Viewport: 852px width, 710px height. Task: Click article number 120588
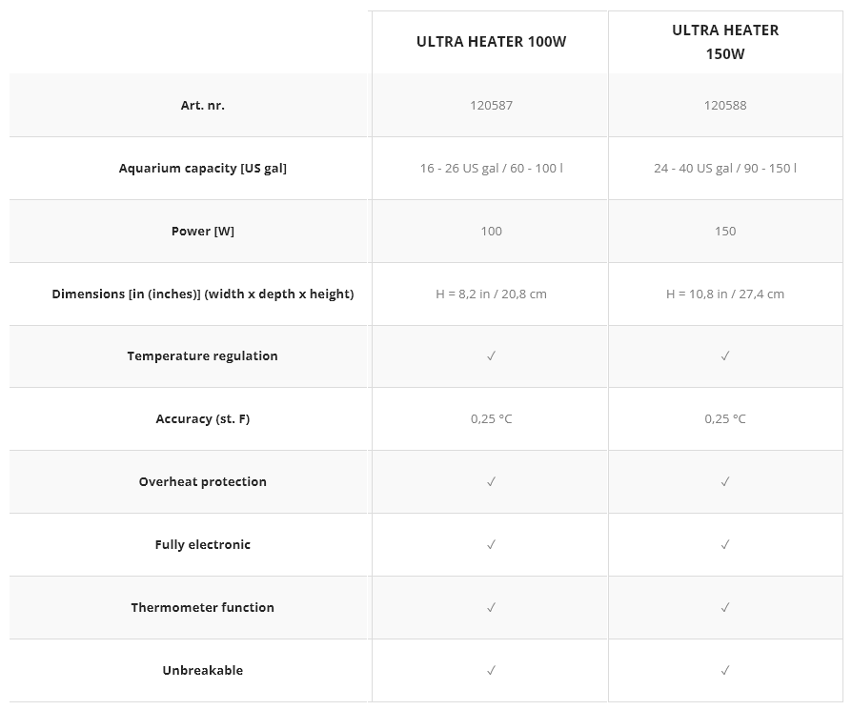point(725,106)
